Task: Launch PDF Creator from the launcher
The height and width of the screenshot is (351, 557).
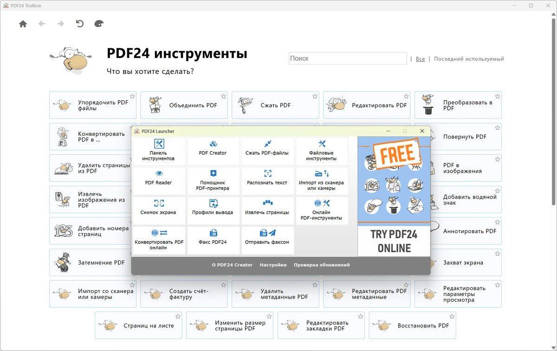Action: pos(213,151)
